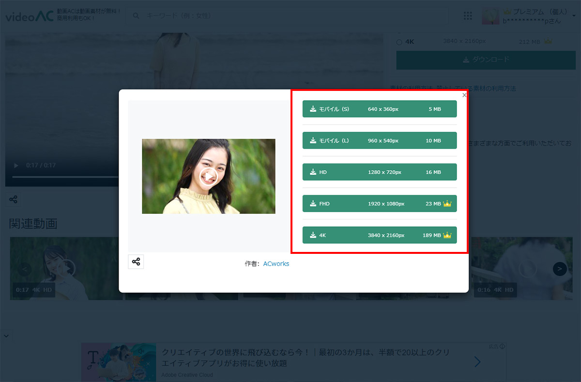Open the プレミアム account dropdown arrow

574,16
